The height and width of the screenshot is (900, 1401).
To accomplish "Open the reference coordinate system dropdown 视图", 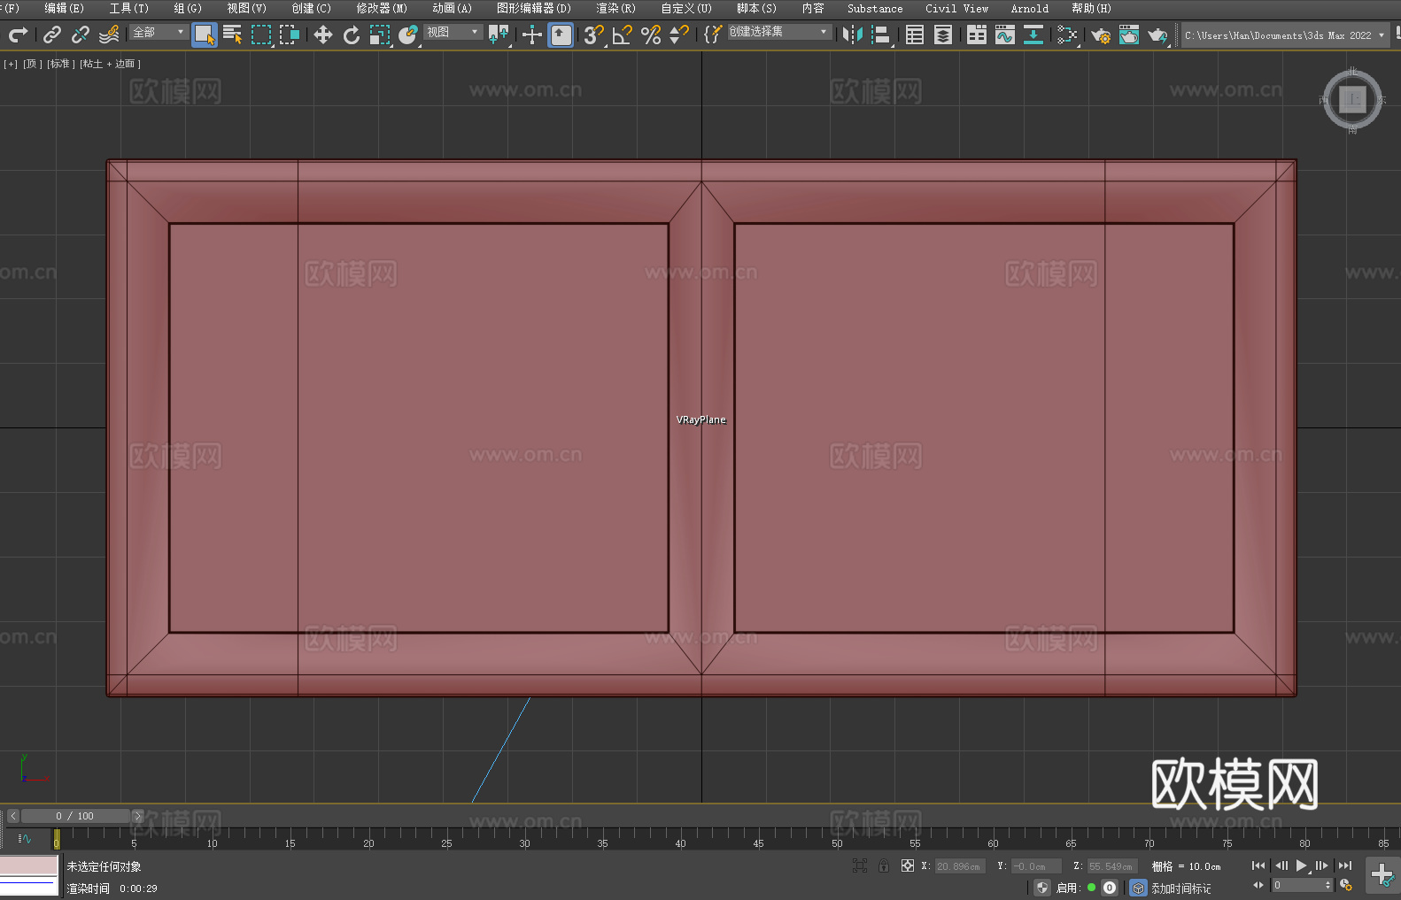I will (453, 32).
